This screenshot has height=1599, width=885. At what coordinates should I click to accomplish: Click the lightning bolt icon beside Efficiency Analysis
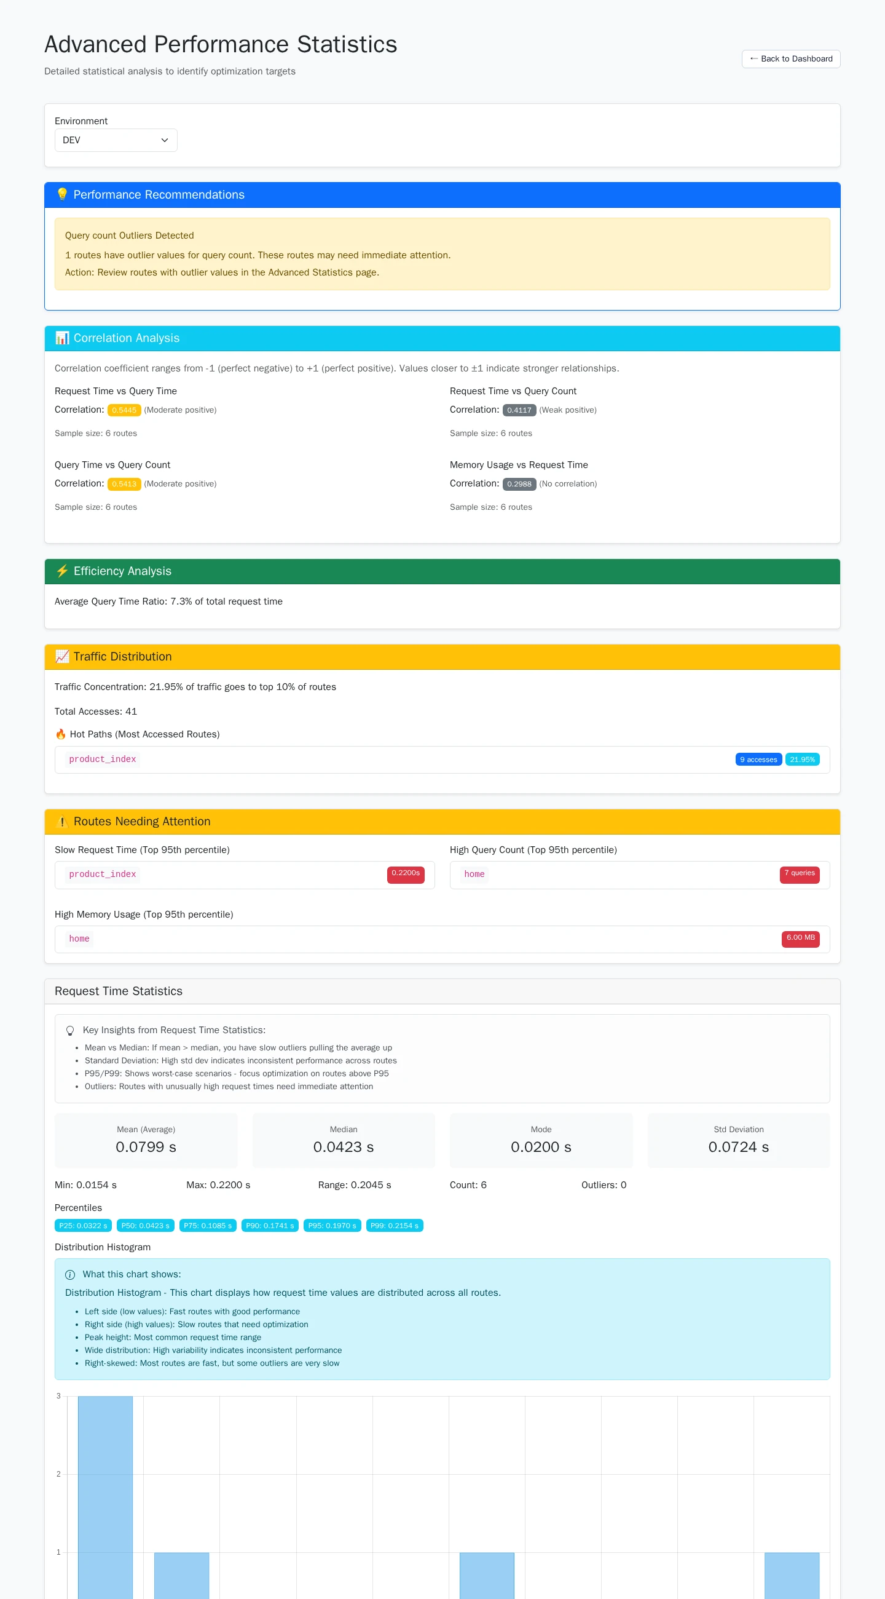coord(62,571)
